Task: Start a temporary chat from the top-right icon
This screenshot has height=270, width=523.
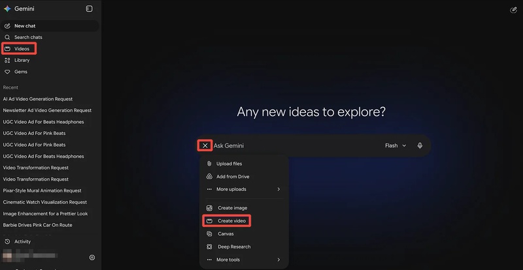Action: coord(513,10)
